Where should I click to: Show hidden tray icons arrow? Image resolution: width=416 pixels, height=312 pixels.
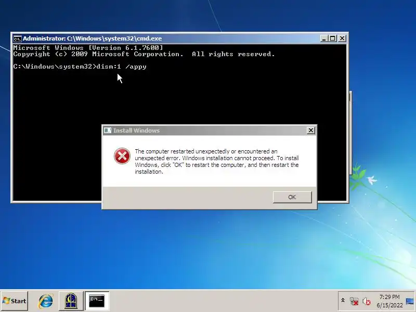tap(343, 301)
